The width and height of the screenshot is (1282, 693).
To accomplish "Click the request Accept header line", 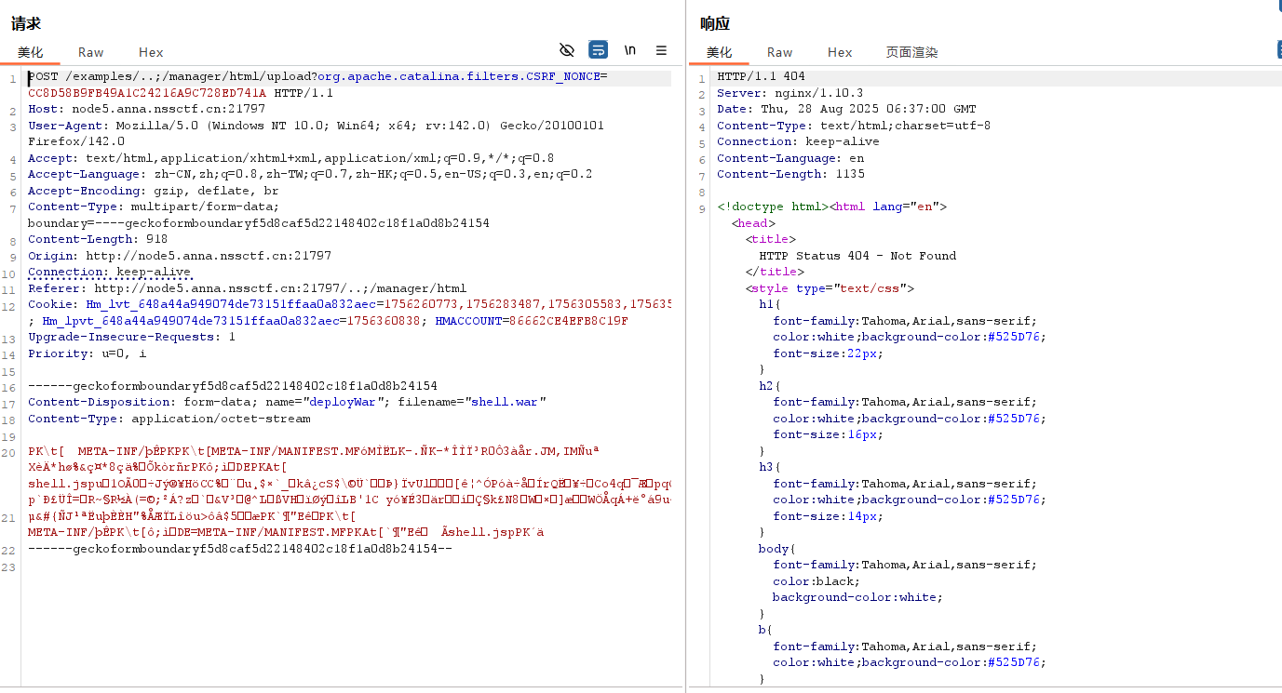I will click(x=290, y=158).
